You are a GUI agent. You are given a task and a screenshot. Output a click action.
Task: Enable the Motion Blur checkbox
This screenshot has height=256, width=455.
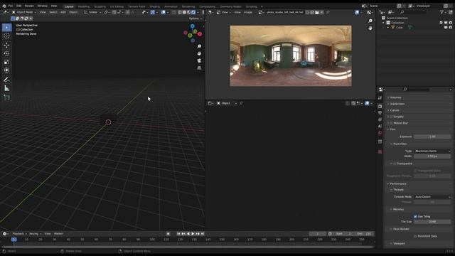(x=391, y=123)
